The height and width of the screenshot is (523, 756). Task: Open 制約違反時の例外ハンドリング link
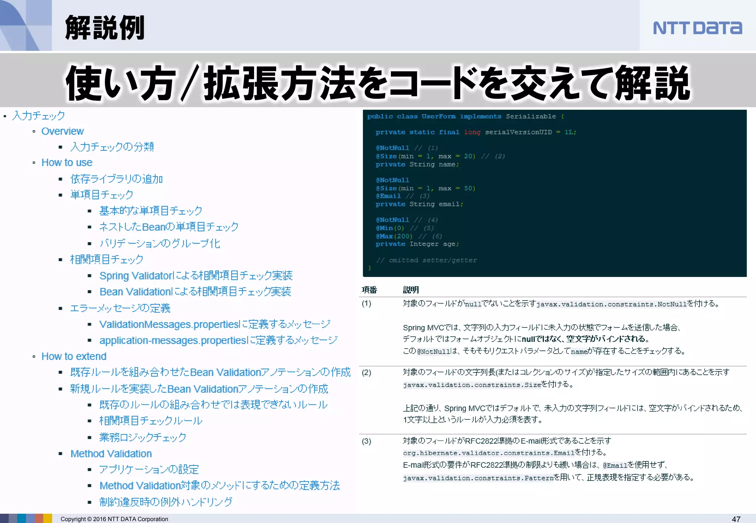click(x=166, y=502)
